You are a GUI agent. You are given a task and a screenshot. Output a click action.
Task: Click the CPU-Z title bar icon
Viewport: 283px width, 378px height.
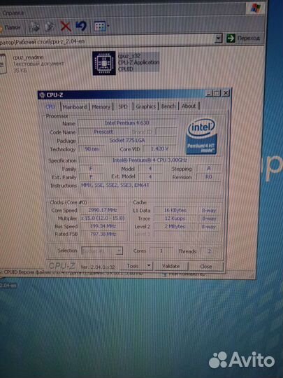coord(42,95)
